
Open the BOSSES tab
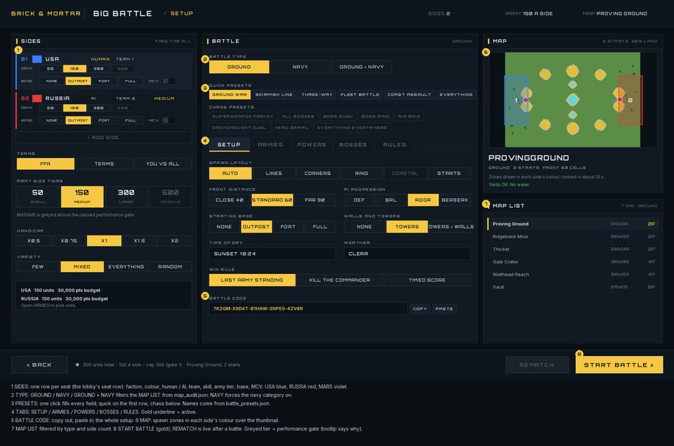click(x=353, y=145)
